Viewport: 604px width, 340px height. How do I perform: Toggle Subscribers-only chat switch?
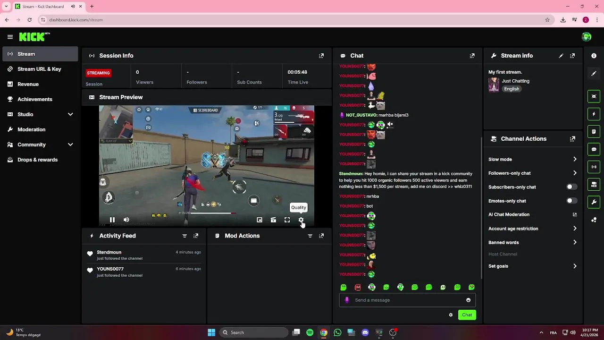(x=571, y=187)
